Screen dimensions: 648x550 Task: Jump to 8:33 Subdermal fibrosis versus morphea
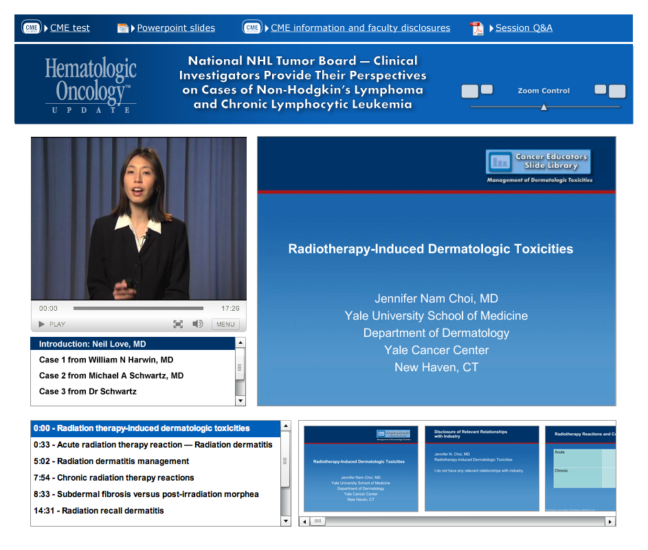tap(155, 494)
